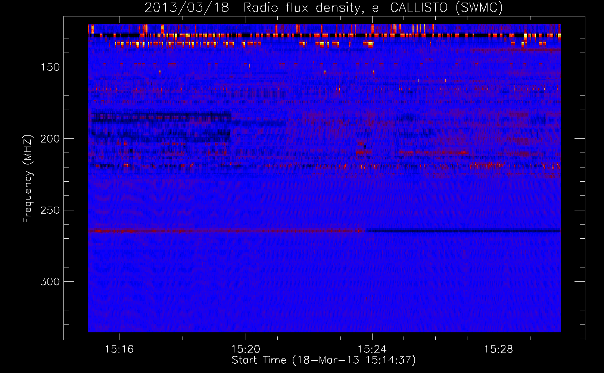Click the 15:28 time tick label
This screenshot has height=373, width=604.
499,350
